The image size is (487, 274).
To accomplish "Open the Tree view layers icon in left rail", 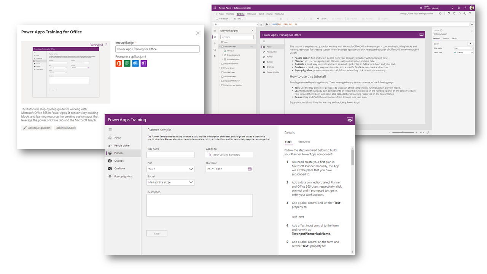I will click(x=215, y=37).
